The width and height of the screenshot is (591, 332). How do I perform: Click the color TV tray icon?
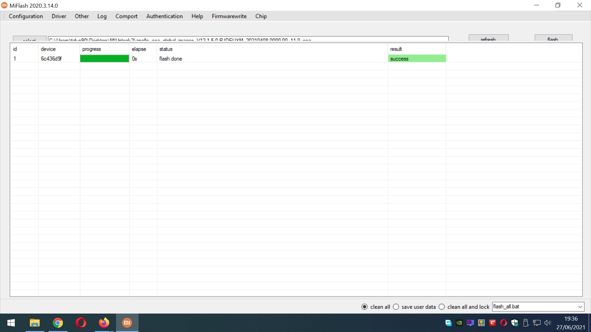[x=481, y=323]
